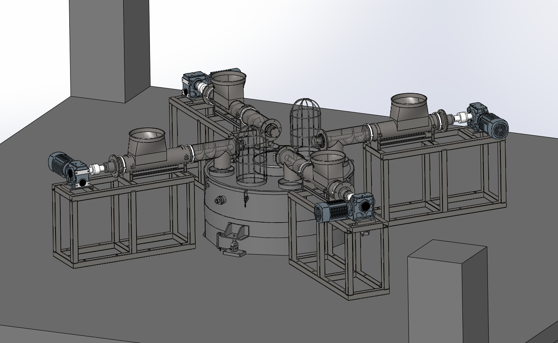Select the electric motor on the left conveyor
The width and height of the screenshot is (558, 343).
click(58, 162)
